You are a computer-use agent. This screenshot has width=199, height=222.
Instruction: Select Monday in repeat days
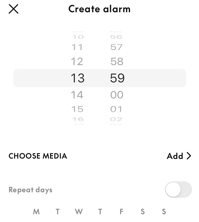[36, 212]
